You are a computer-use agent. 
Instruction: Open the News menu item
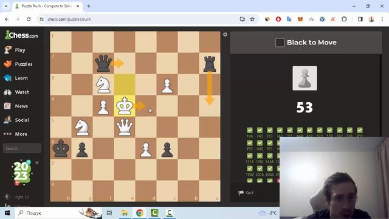[16, 106]
